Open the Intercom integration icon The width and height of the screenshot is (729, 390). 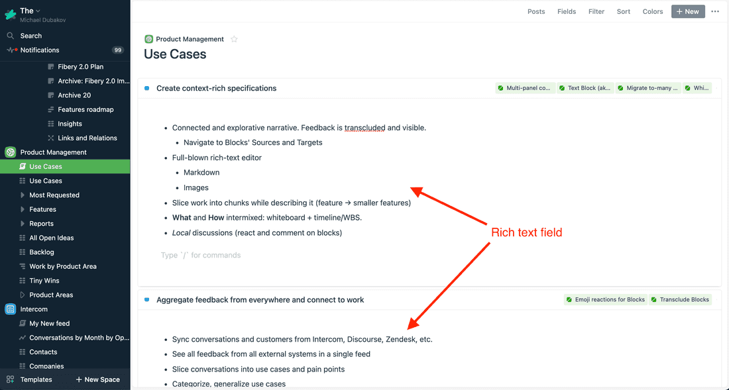click(x=9, y=309)
